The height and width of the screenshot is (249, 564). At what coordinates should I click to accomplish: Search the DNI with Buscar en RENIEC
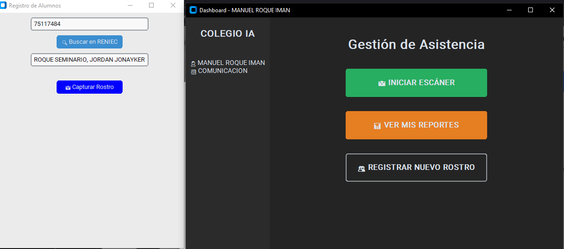pyautogui.click(x=90, y=42)
